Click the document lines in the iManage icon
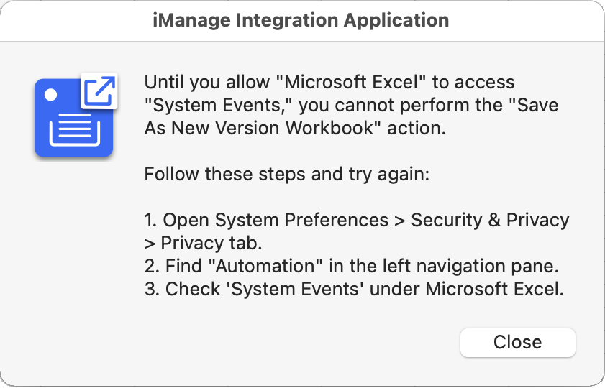 click(73, 132)
